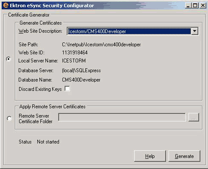Click the Ektron 'e' title bar icon
The width and height of the screenshot is (208, 169).
[6, 6]
